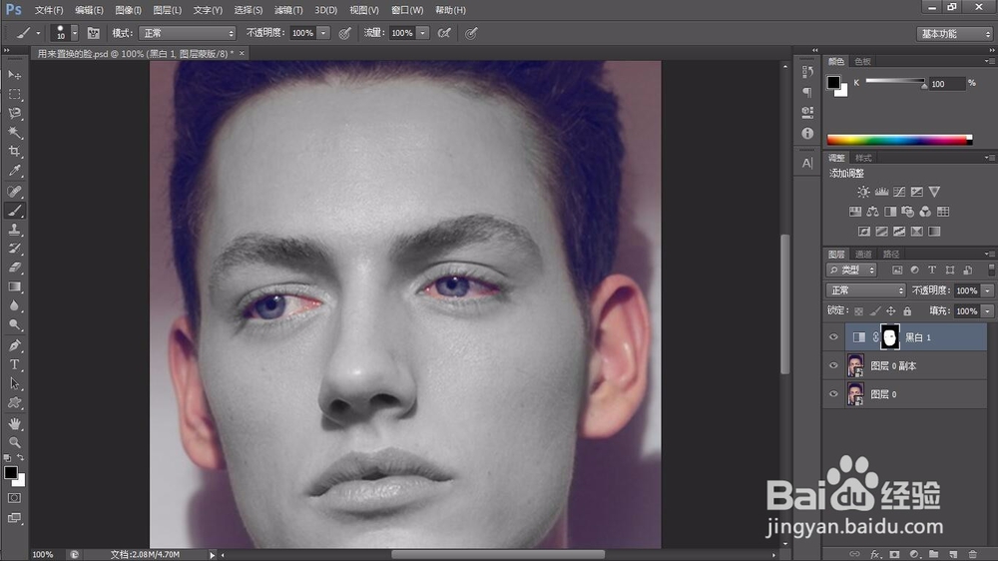Click the foreground color swatch in toolbox
This screenshot has width=998, height=561.
[x=11, y=473]
